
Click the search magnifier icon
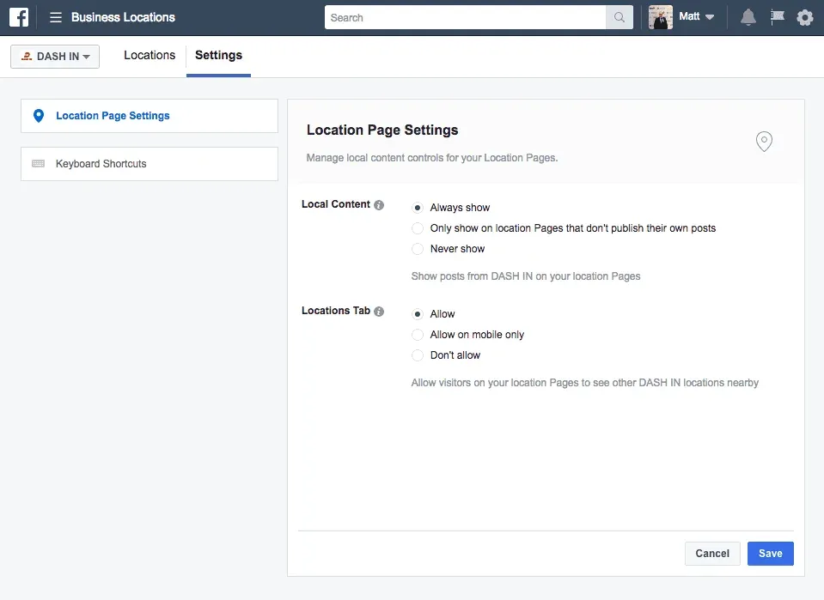[620, 17]
